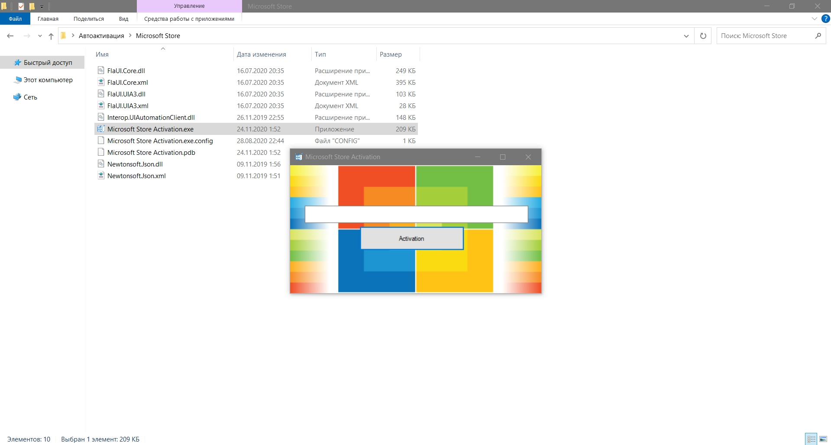
Task: Go back with the Explorer back arrow
Action: (x=10, y=36)
